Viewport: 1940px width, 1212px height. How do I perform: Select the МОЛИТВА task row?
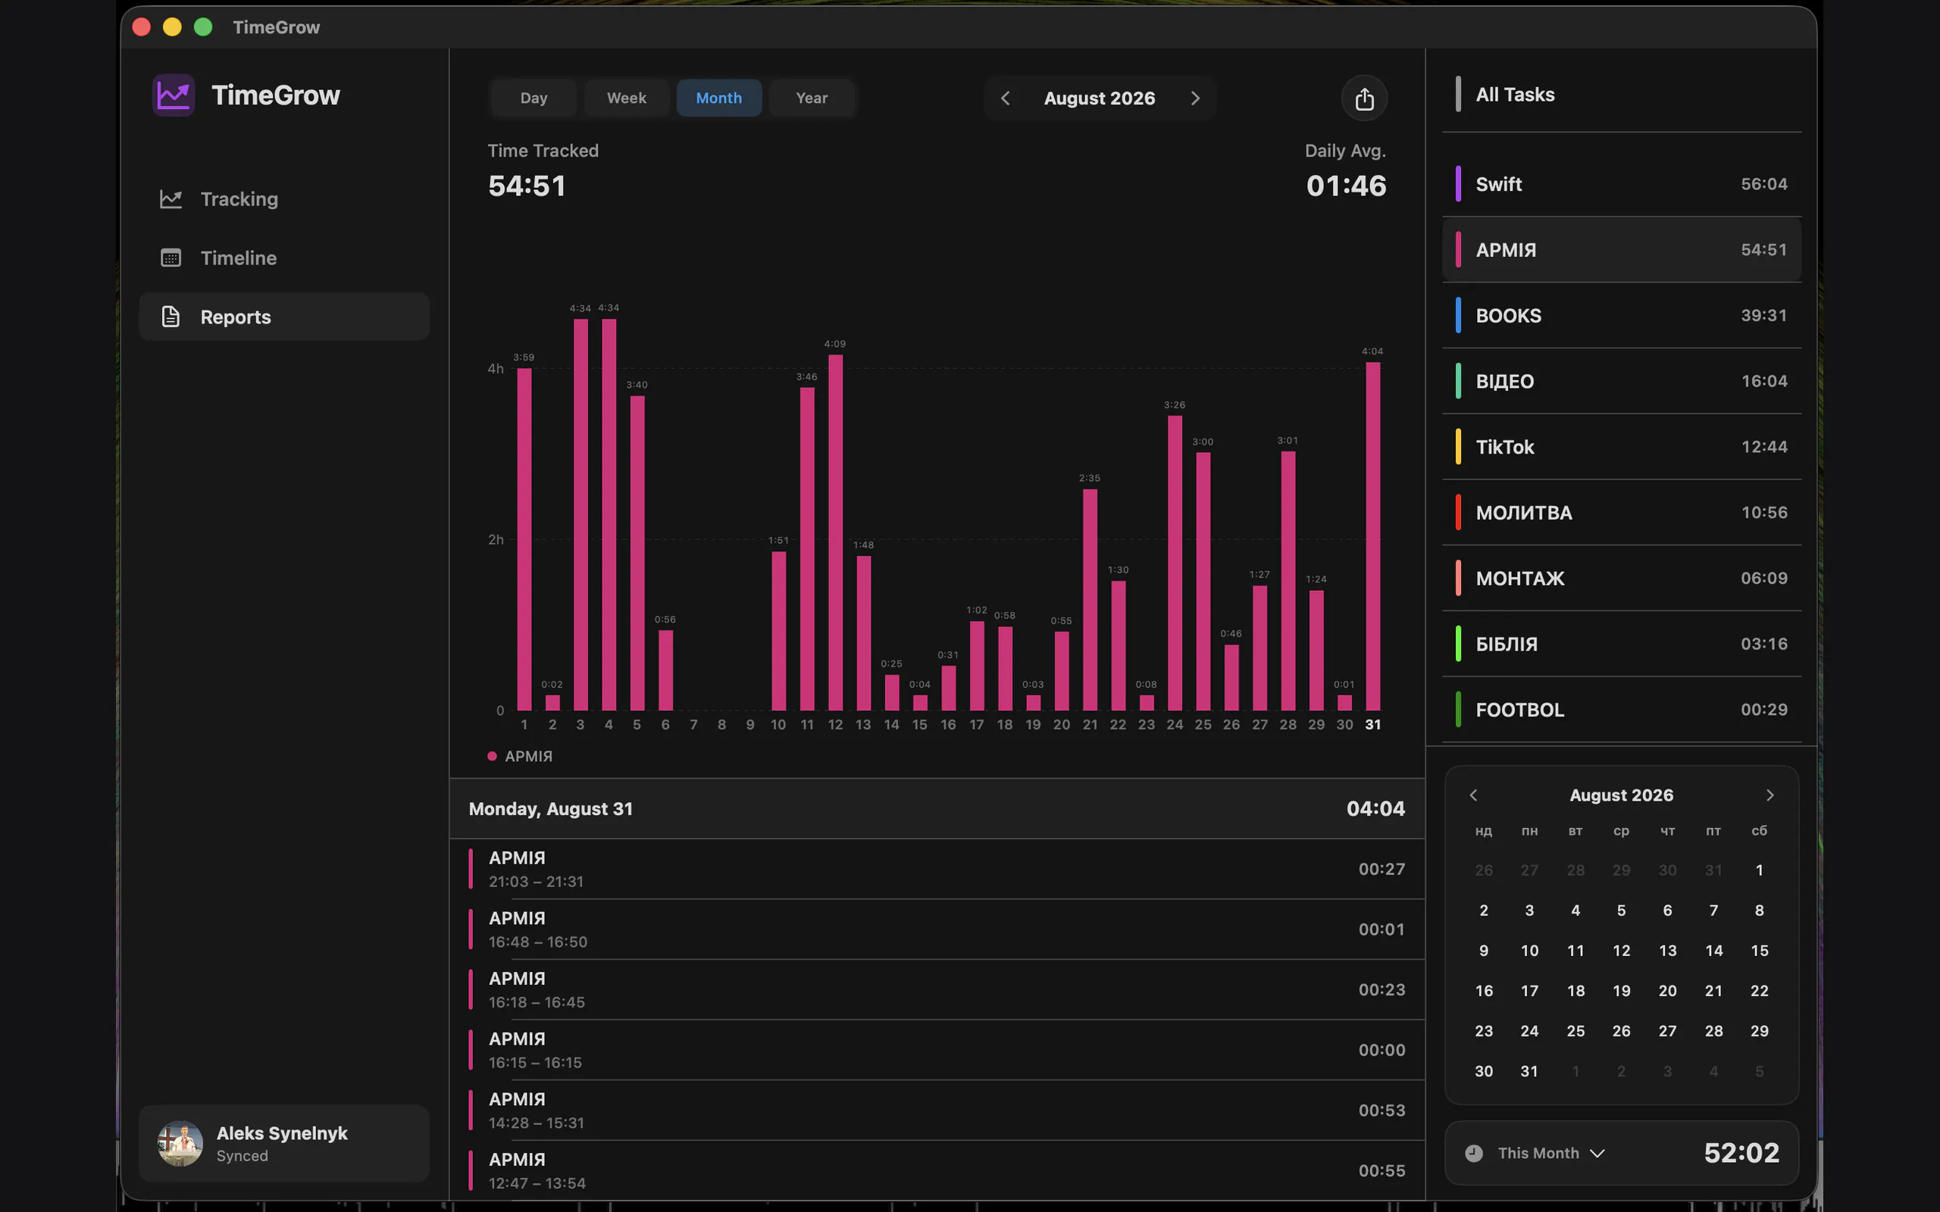coord(1621,512)
